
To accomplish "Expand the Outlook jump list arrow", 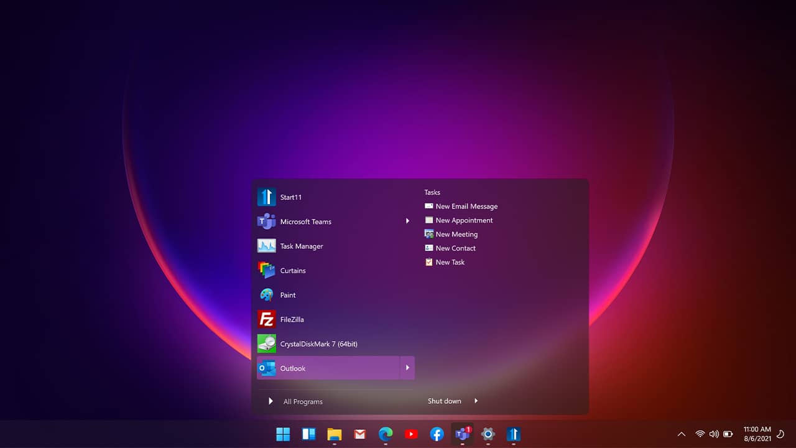I will coord(407,368).
